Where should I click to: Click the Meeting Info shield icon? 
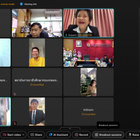[x=21, y=4]
